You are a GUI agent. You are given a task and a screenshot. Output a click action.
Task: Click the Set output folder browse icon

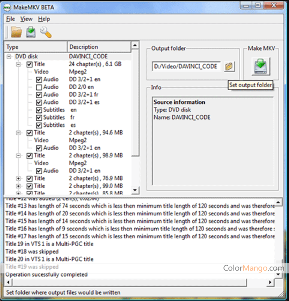click(229, 66)
